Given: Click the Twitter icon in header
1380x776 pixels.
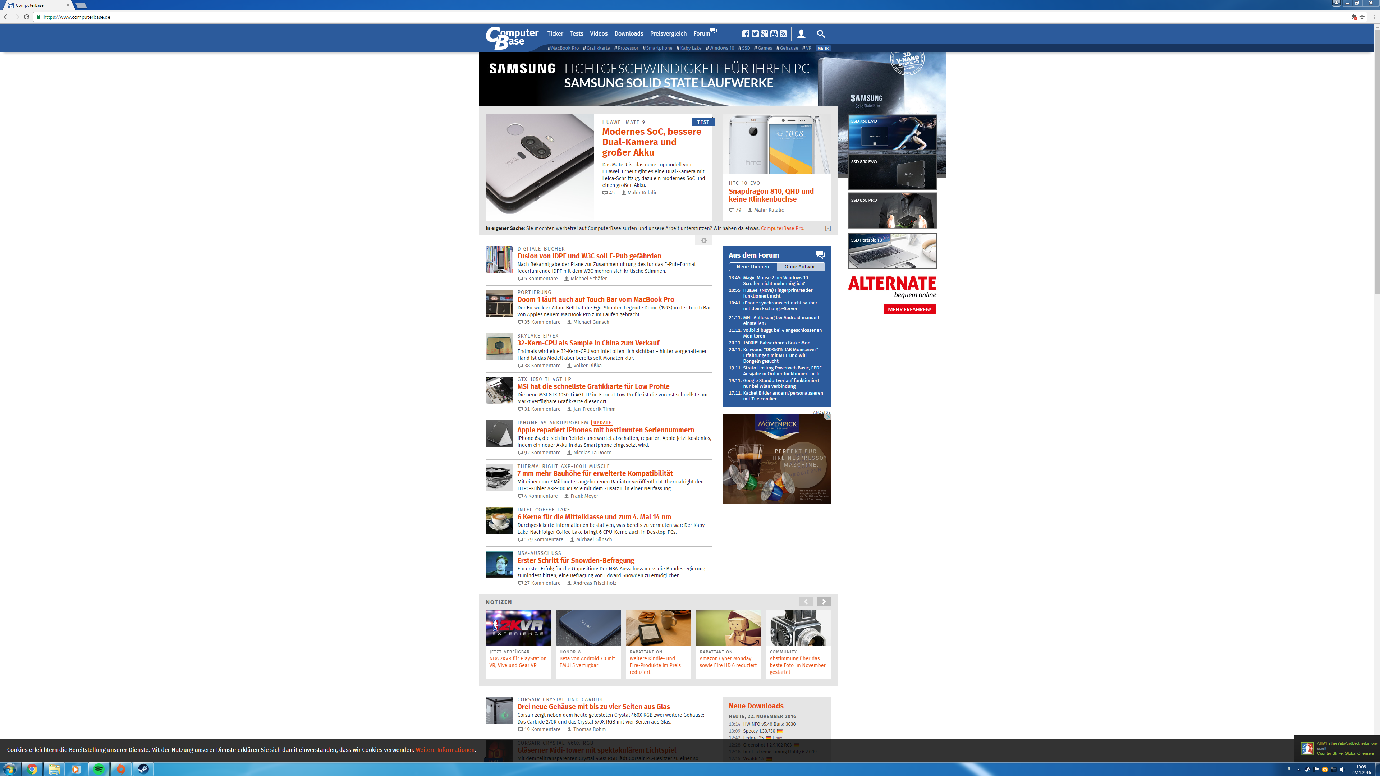Looking at the screenshot, I should click(x=755, y=34).
